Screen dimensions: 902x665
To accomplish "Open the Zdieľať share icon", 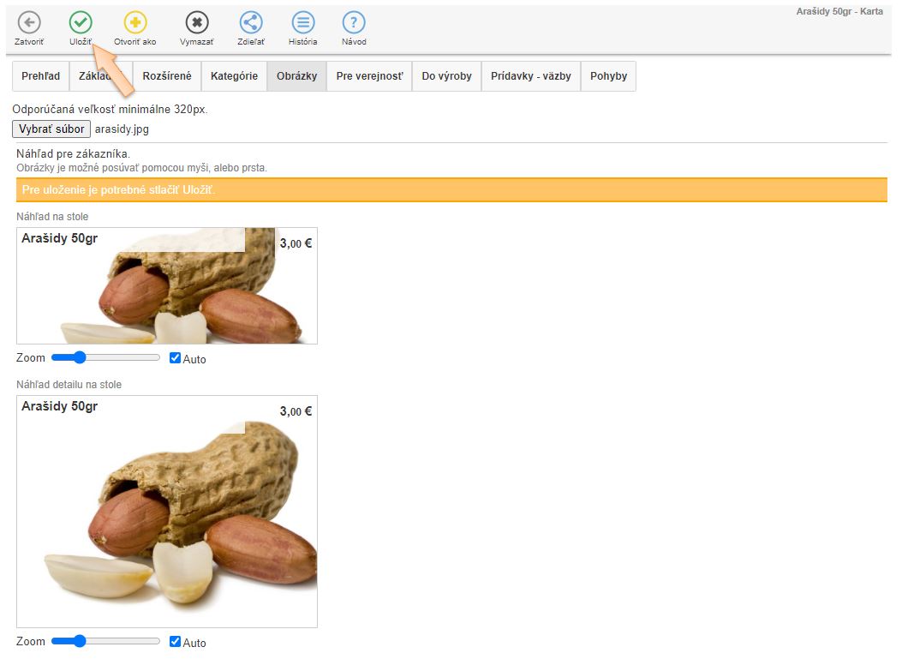I will 251,23.
